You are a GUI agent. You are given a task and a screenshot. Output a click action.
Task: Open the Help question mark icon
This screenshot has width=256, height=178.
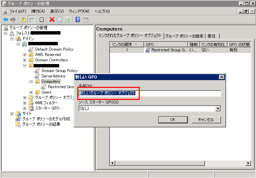(x=78, y=20)
